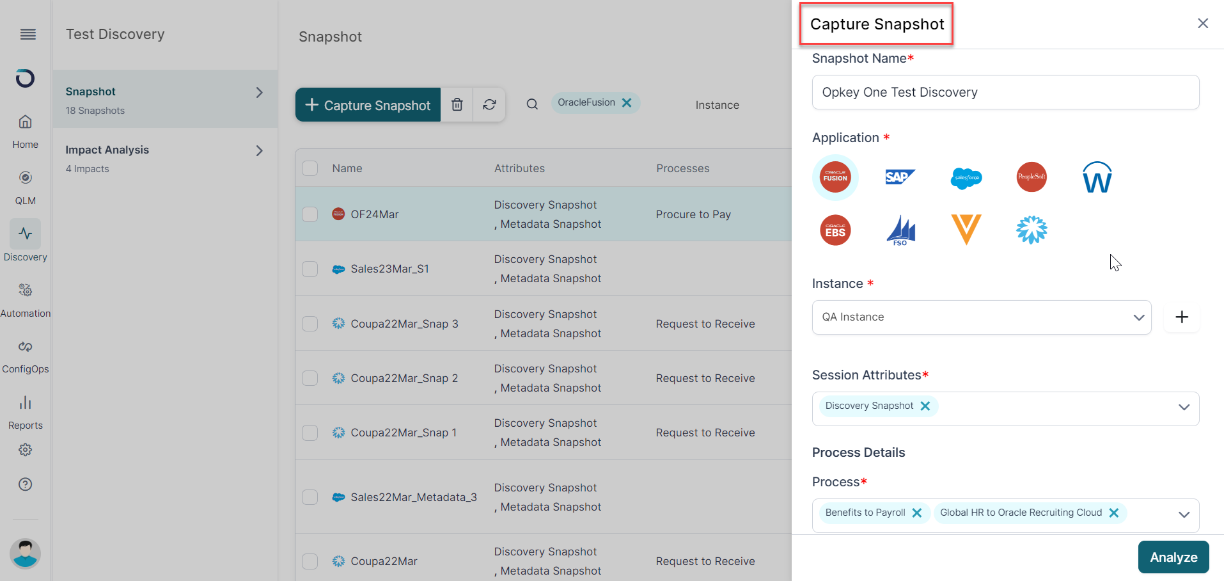Check the OF24Mar row checkbox
The image size is (1224, 581).
pyautogui.click(x=310, y=214)
